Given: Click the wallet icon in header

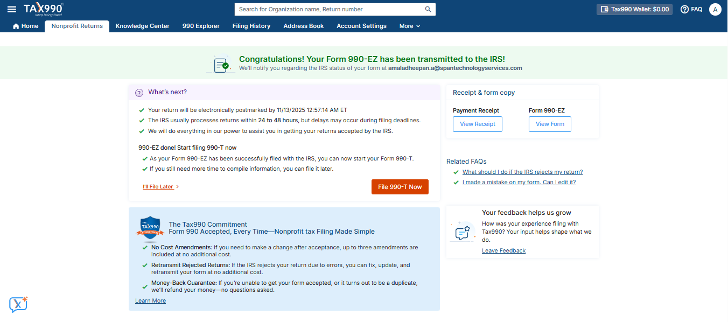Looking at the screenshot, I should click(x=604, y=9).
